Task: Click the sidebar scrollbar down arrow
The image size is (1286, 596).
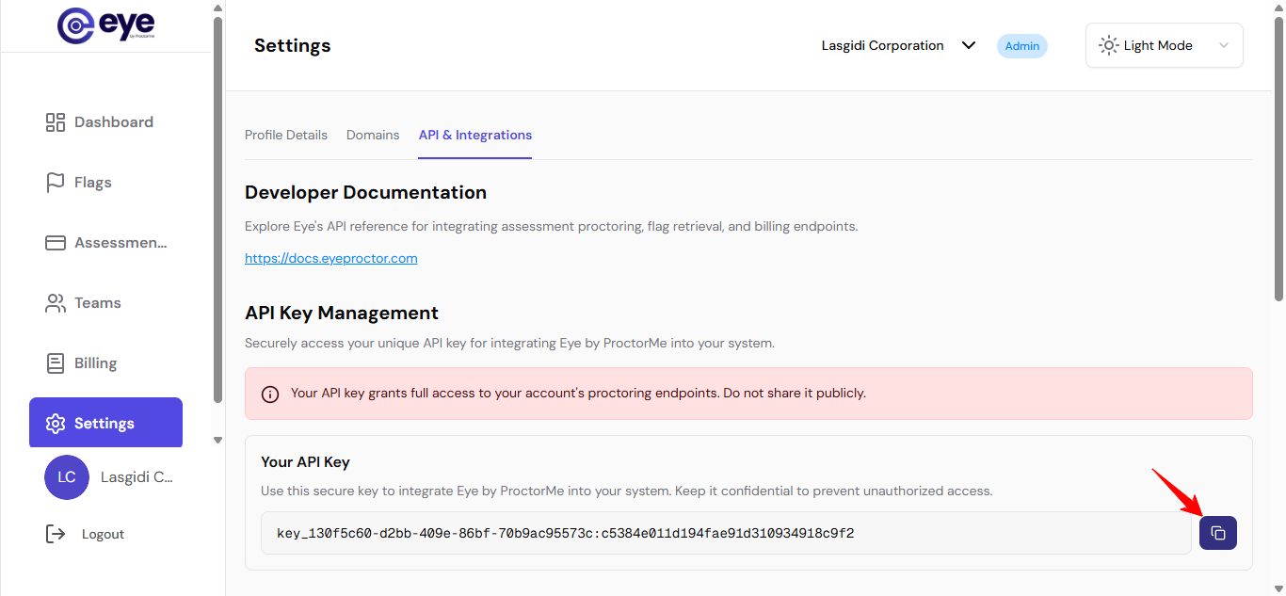Action: (x=218, y=440)
